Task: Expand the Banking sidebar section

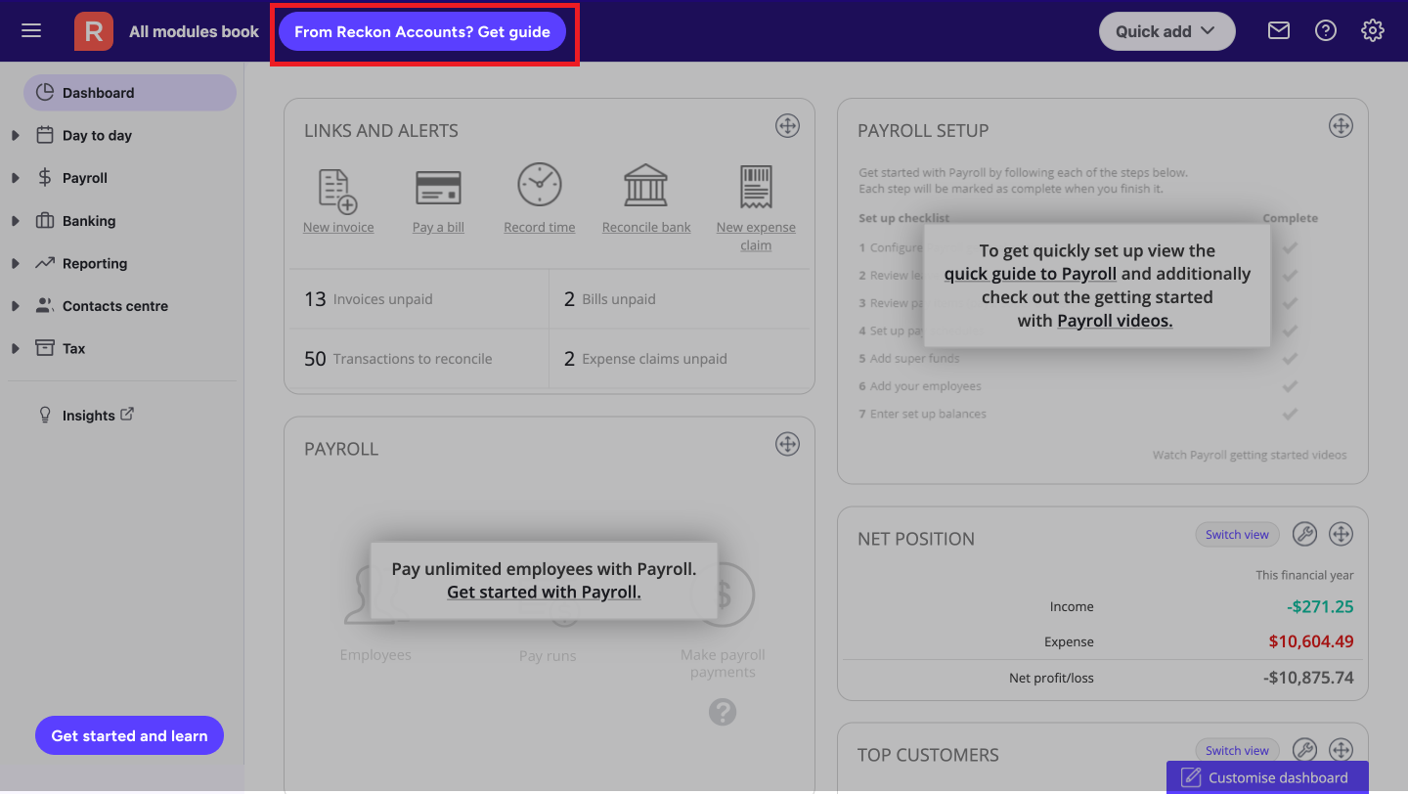Action: [x=16, y=221]
